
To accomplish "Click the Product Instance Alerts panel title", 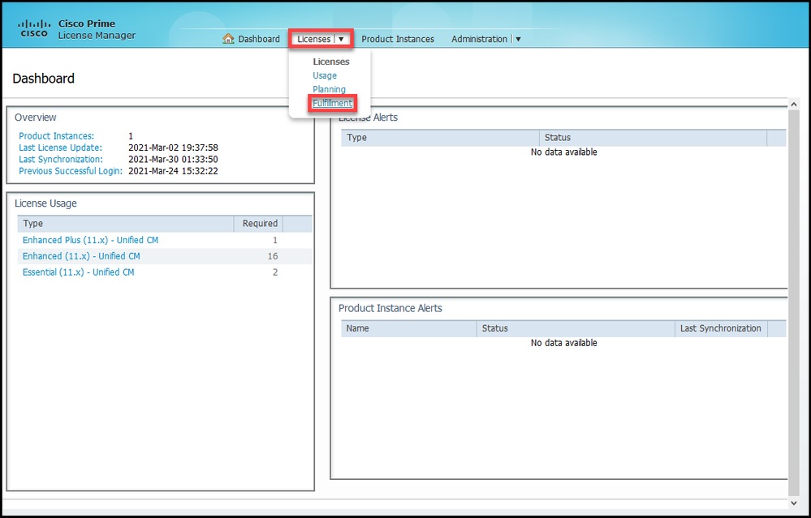I will tap(390, 308).
